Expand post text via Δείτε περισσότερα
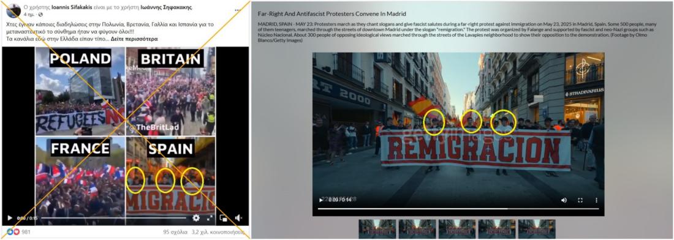 134,39
